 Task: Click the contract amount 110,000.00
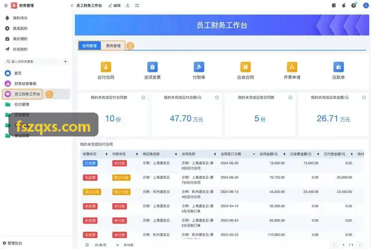coord(276,235)
